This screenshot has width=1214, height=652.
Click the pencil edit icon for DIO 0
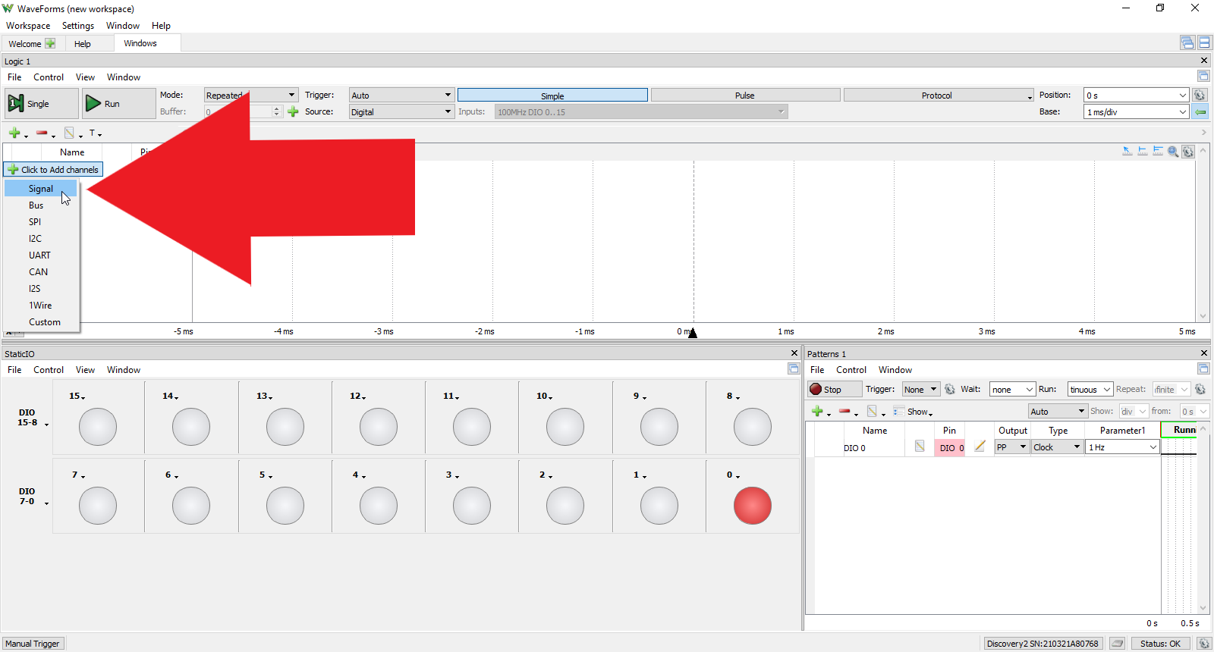point(980,447)
